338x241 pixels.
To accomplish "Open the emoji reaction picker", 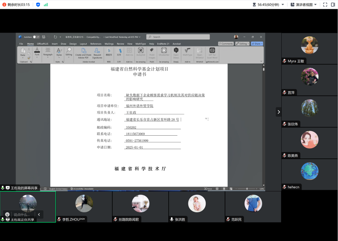I will click(7, 214).
